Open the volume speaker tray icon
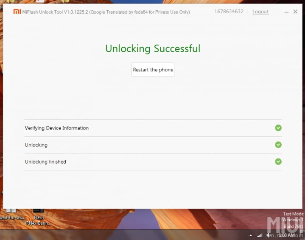Screen dimensions: 305x240 tap(269, 235)
